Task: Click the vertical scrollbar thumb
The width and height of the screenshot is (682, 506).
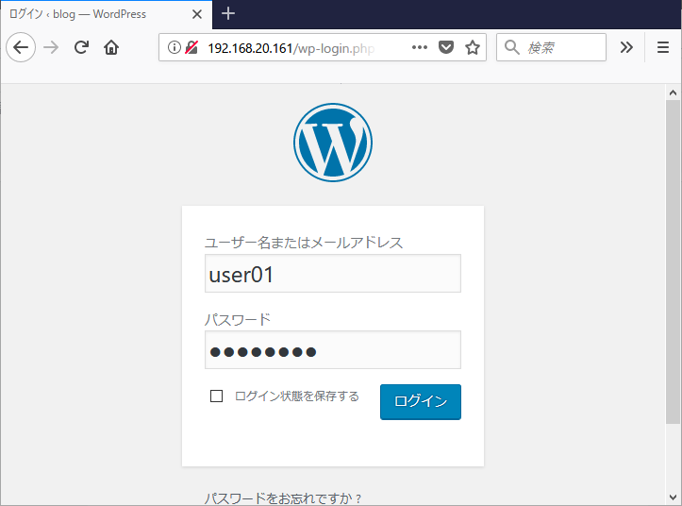Action: [x=673, y=261]
